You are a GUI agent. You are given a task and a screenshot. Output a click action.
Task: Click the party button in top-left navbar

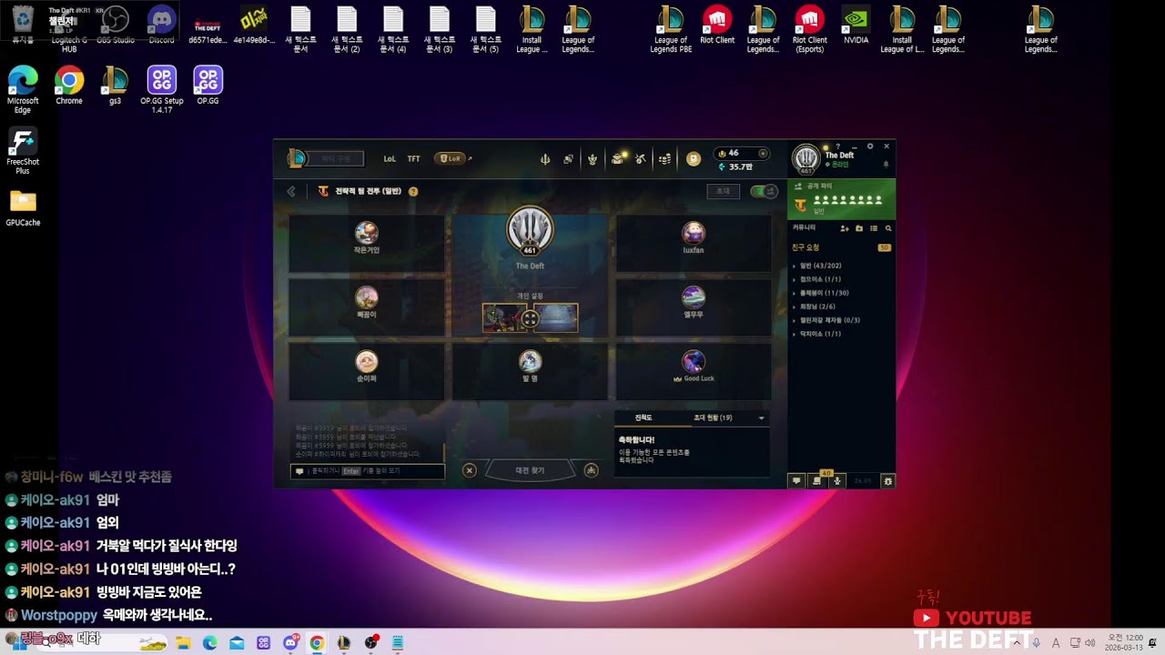pos(337,159)
